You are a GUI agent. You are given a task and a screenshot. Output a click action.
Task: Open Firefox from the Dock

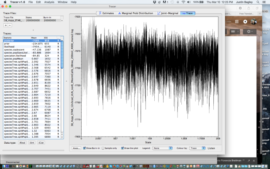point(114,167)
